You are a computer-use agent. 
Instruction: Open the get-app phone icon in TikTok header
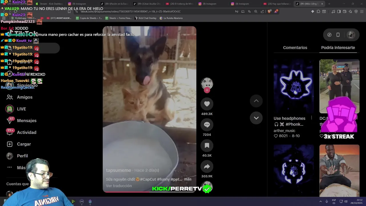(x=338, y=35)
